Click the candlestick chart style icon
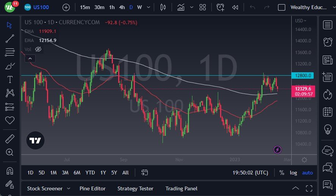Viewport: 336px width, 196px height. pos(163,7)
